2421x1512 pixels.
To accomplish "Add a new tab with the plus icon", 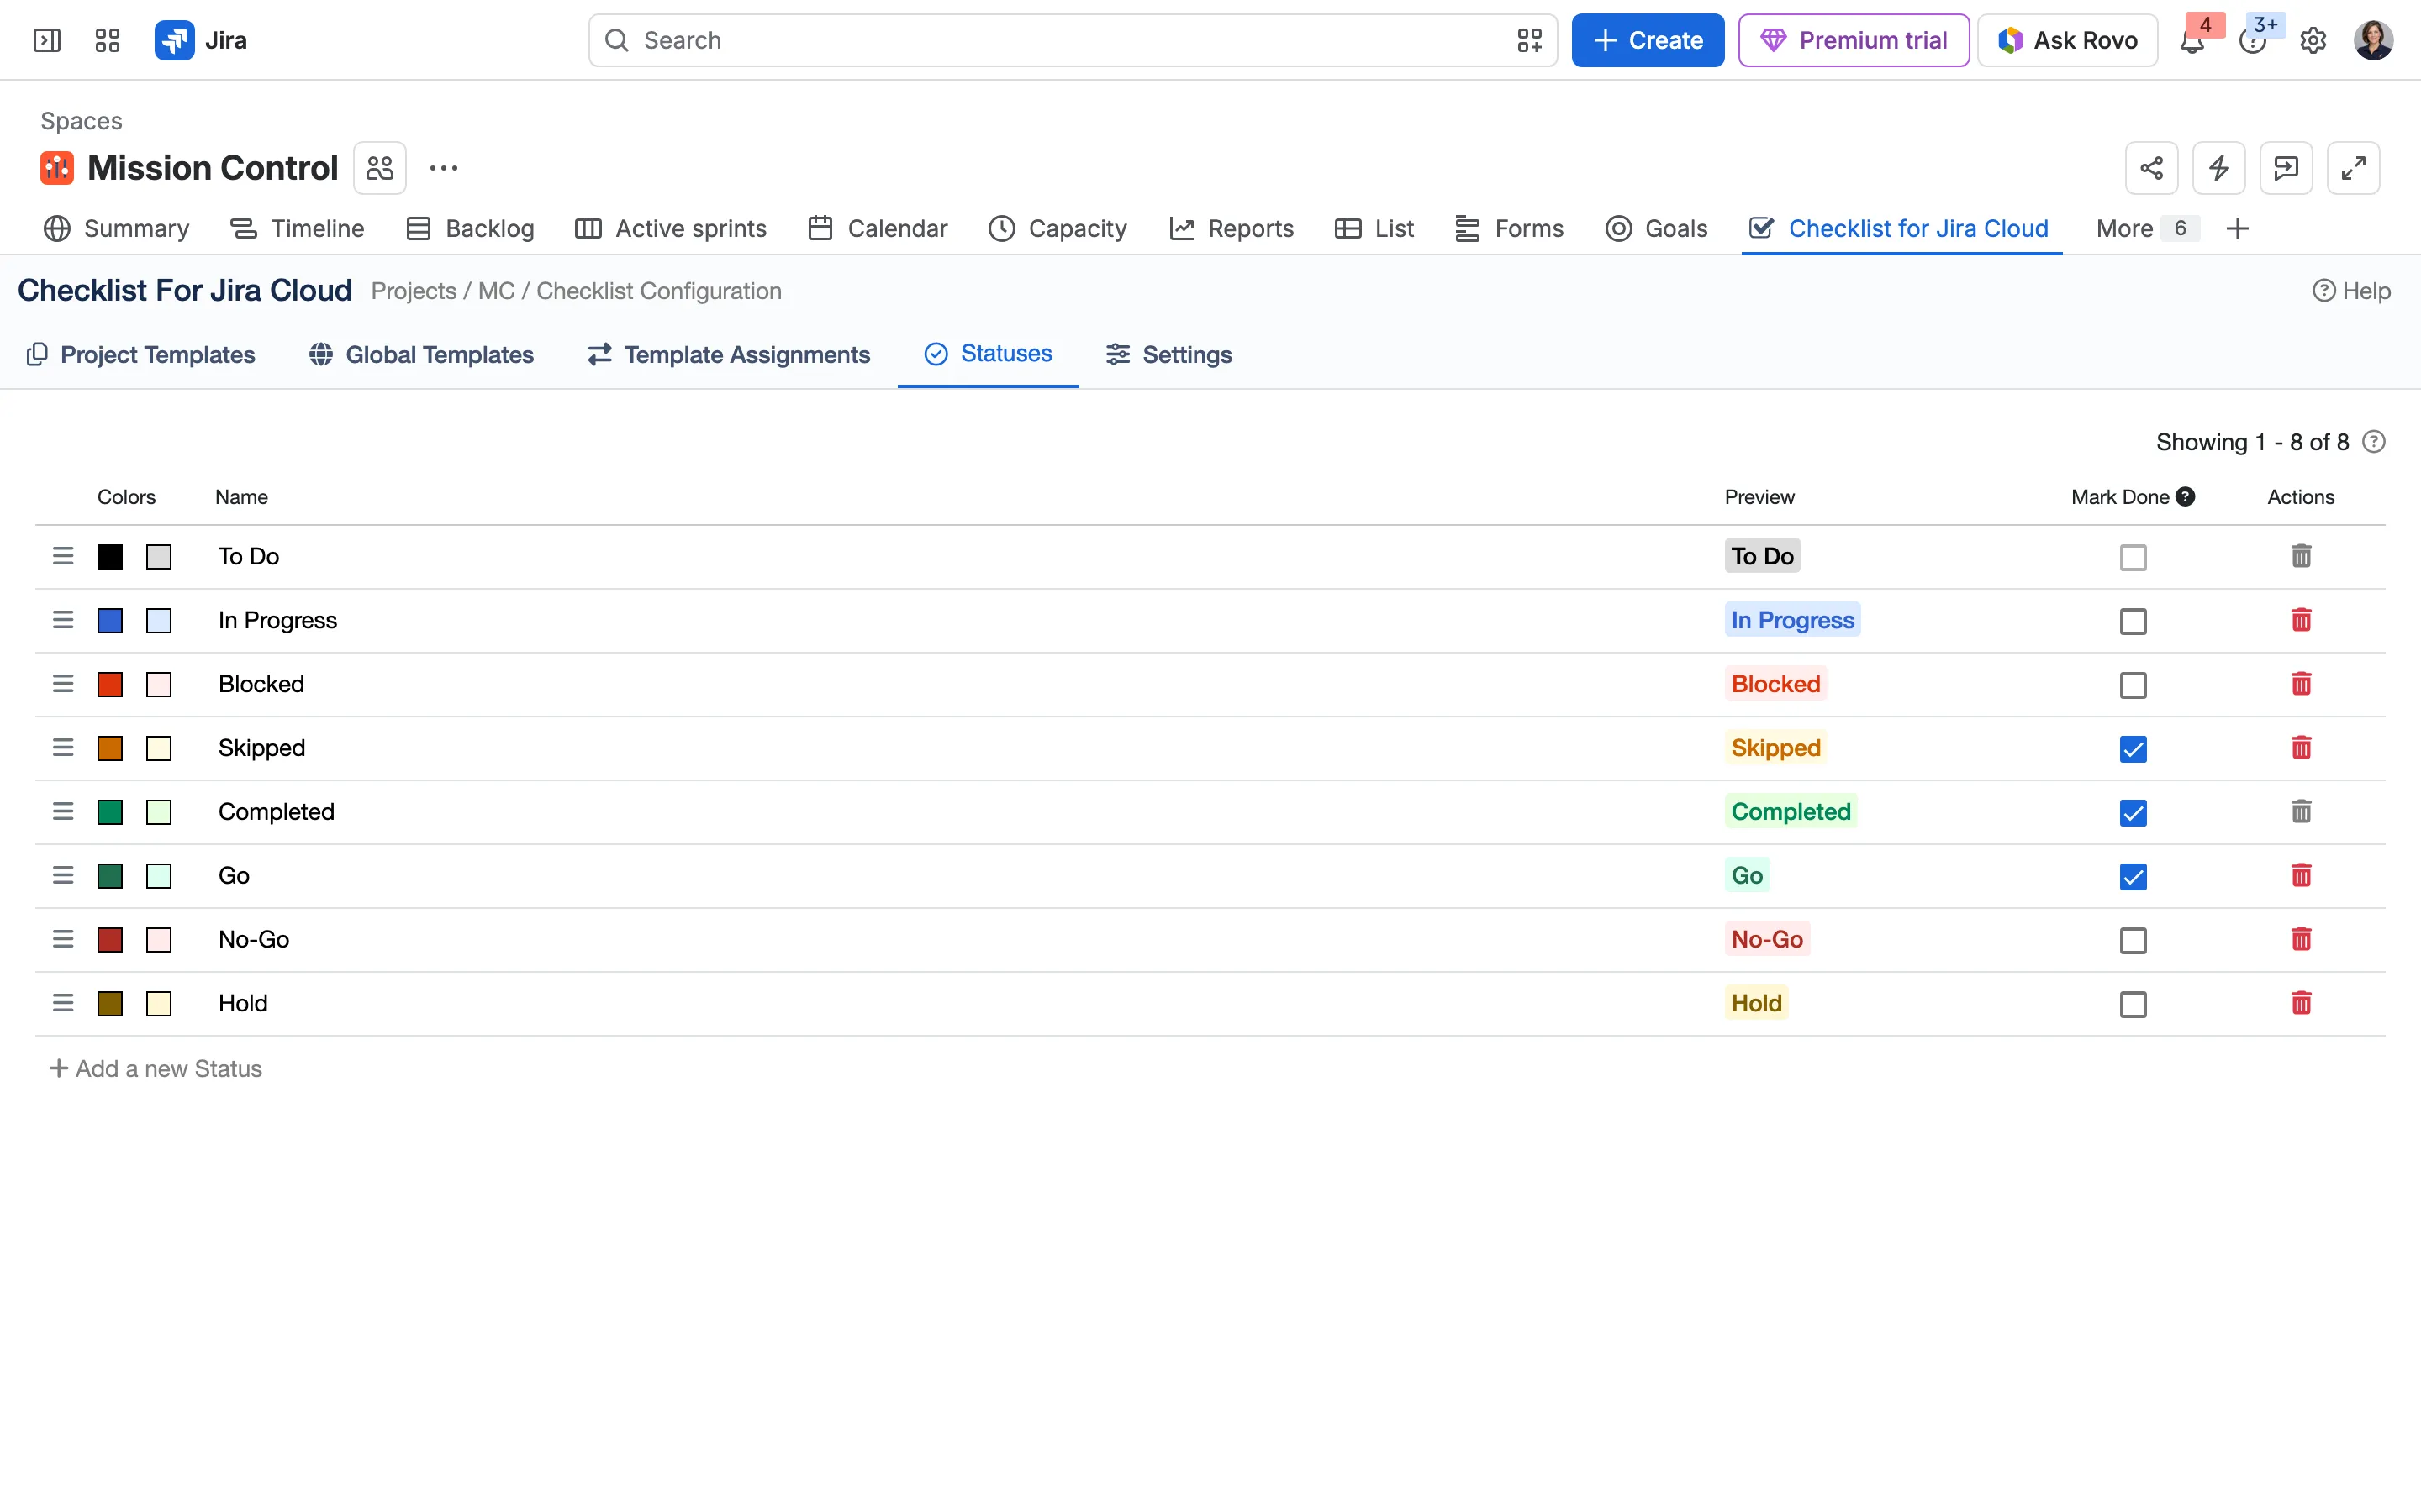I will click(x=2238, y=229).
